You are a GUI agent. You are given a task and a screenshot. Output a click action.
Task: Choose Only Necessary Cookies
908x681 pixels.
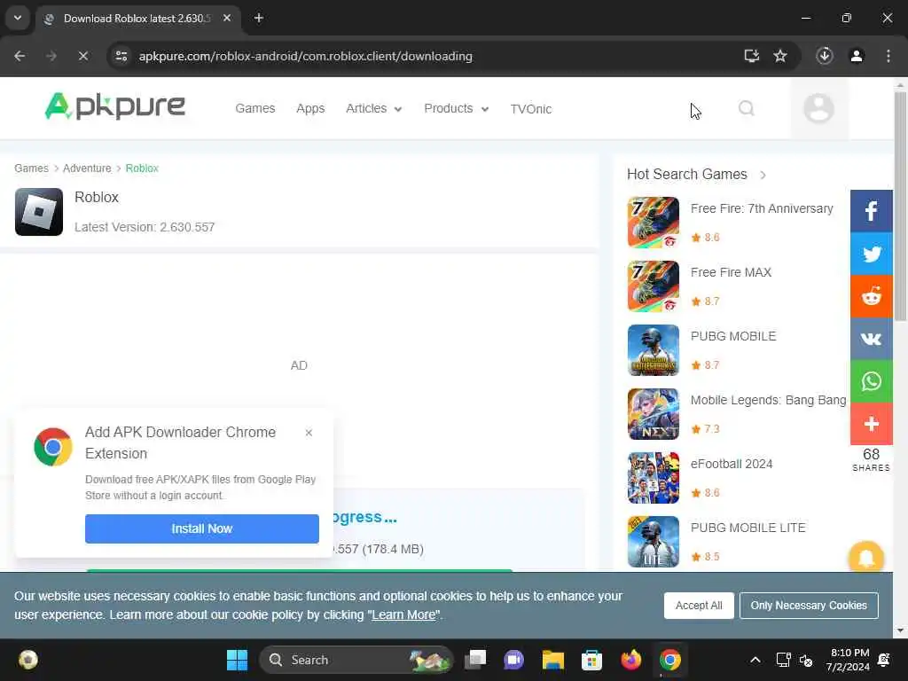(x=809, y=605)
